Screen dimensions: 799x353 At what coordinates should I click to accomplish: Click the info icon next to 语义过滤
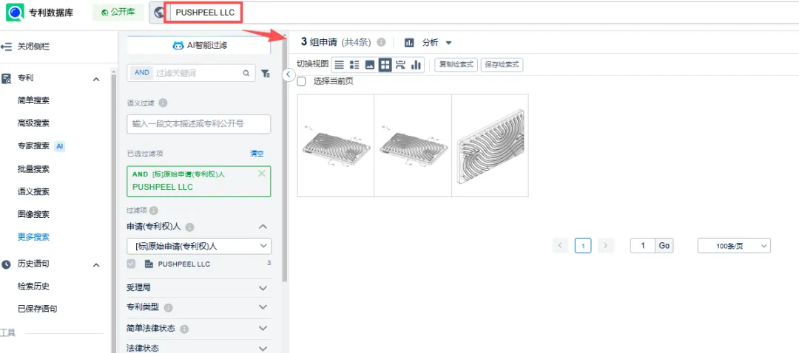(163, 103)
